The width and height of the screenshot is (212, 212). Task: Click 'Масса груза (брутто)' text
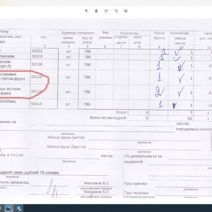pyautogui.click(x=67, y=147)
